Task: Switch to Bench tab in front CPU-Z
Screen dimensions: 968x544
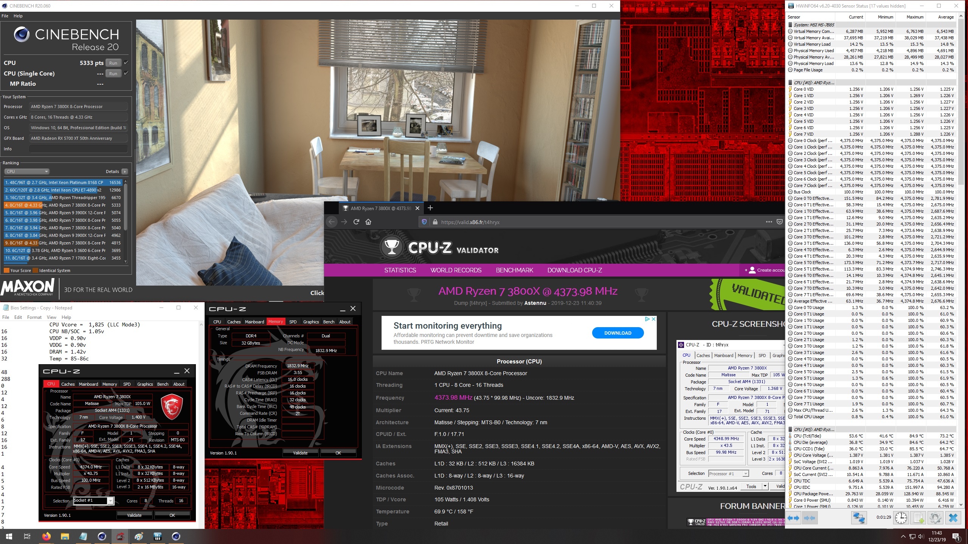Action: pyautogui.click(x=163, y=384)
